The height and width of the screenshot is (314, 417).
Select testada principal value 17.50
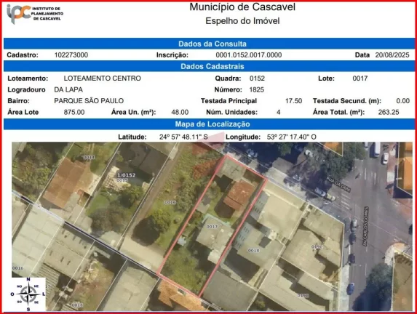(x=293, y=101)
